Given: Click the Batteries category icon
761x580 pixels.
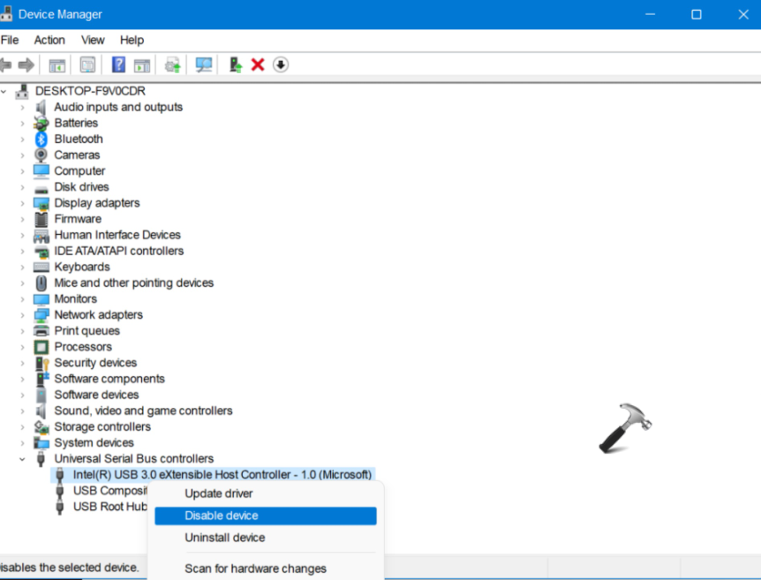Looking at the screenshot, I should pos(41,124).
